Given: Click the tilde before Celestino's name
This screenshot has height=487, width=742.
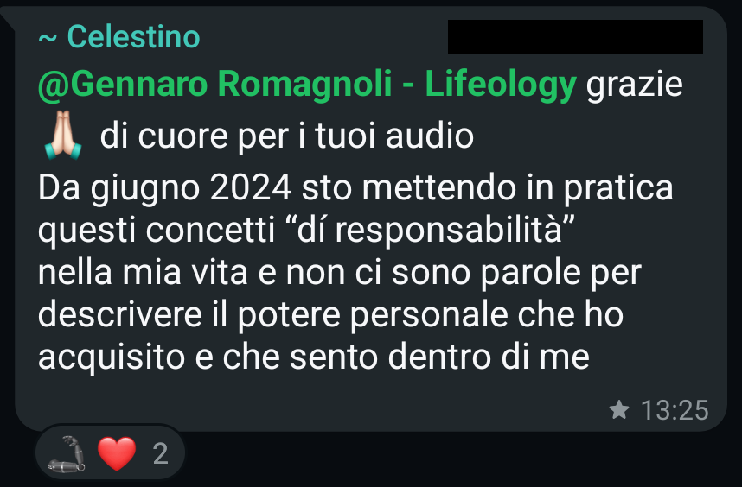Looking at the screenshot, I should point(48,38).
